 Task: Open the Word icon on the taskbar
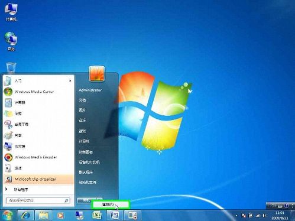[115, 215]
